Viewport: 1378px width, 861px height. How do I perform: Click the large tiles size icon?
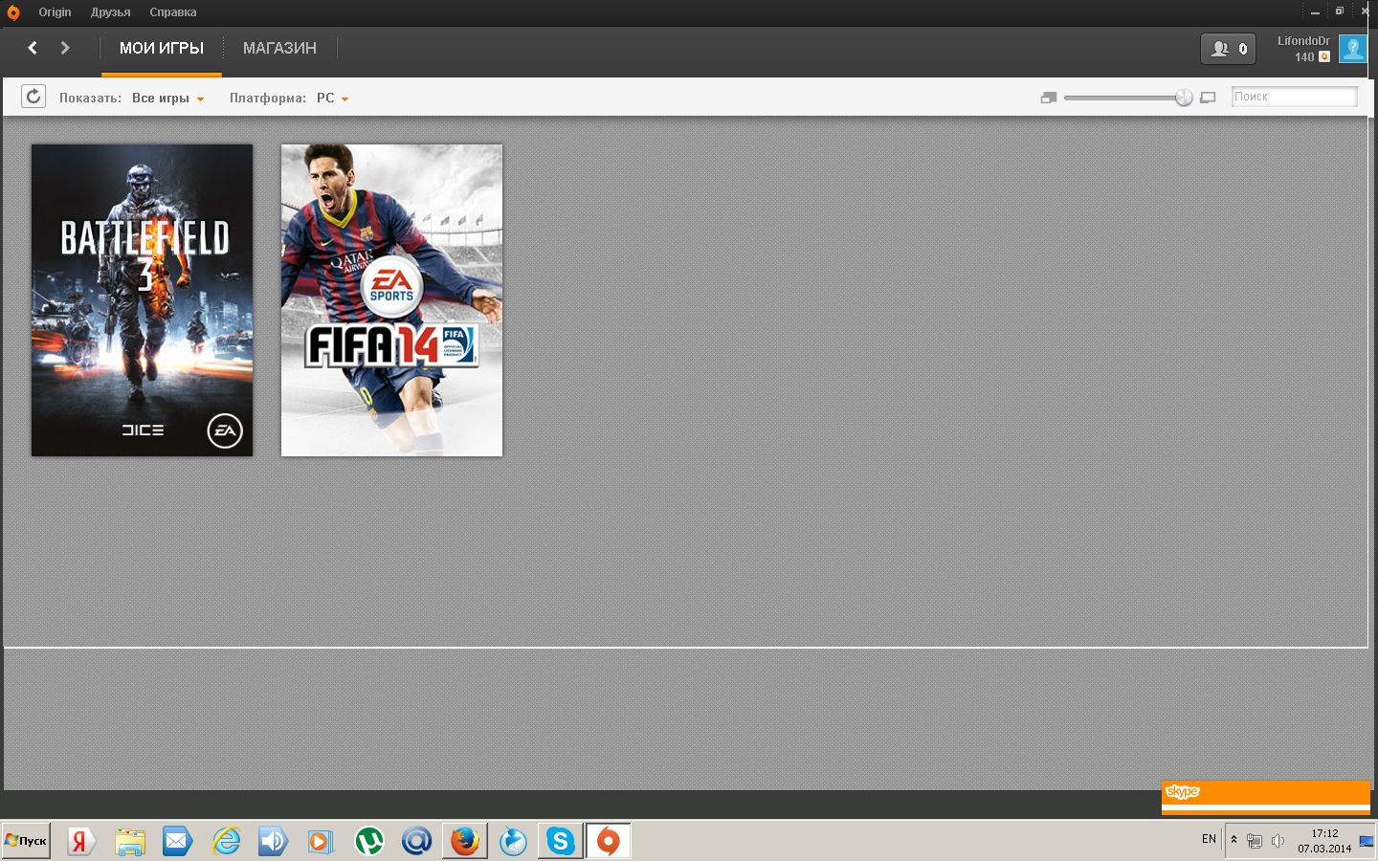pos(1208,98)
